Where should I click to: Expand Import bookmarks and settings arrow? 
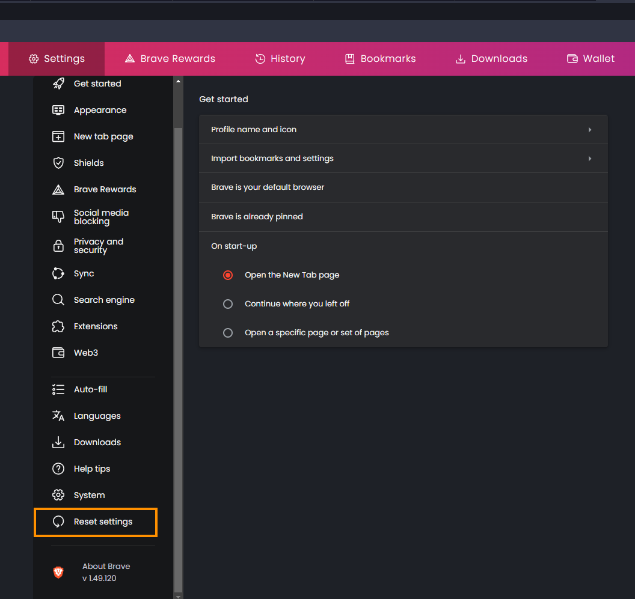[x=590, y=159]
